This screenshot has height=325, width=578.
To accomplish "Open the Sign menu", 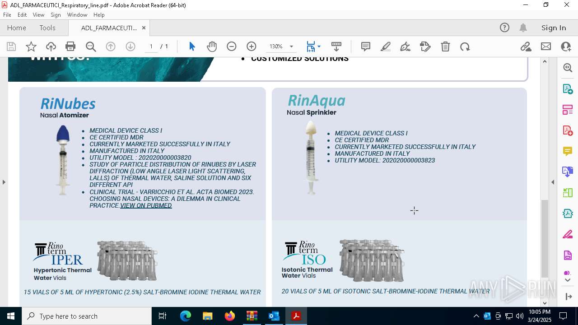I will [56, 15].
